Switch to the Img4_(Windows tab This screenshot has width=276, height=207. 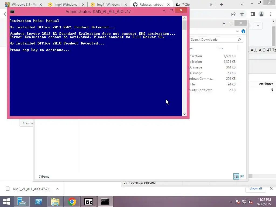(66, 5)
